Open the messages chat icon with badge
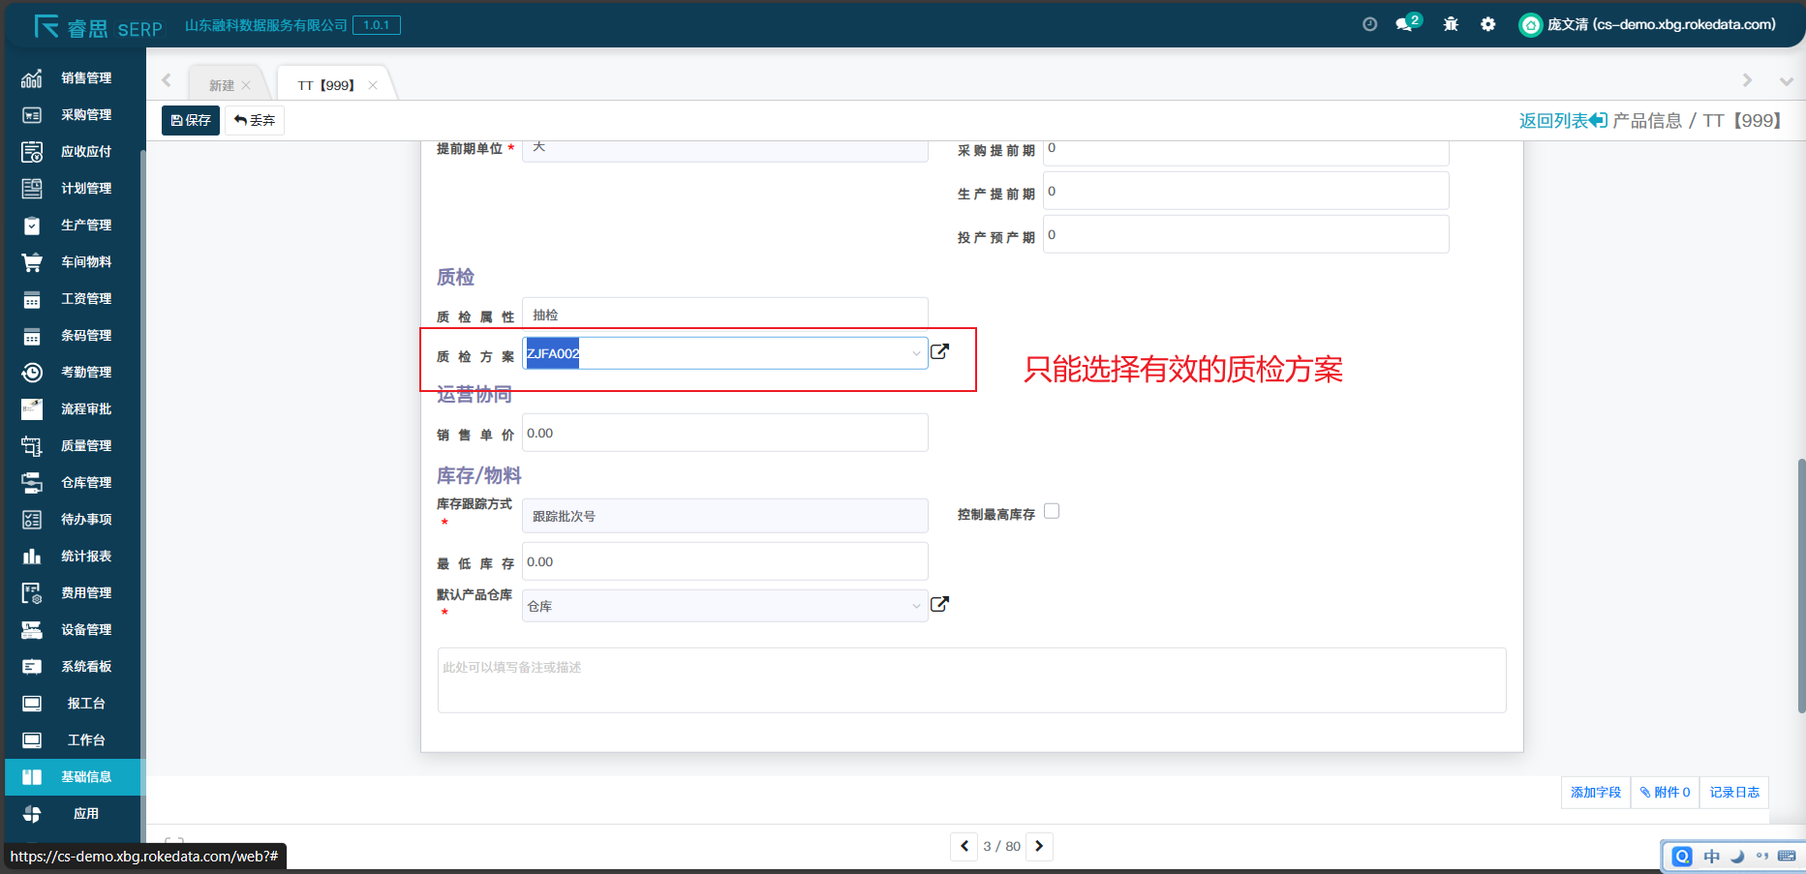Viewport: 1806px width, 874px height. tap(1405, 24)
